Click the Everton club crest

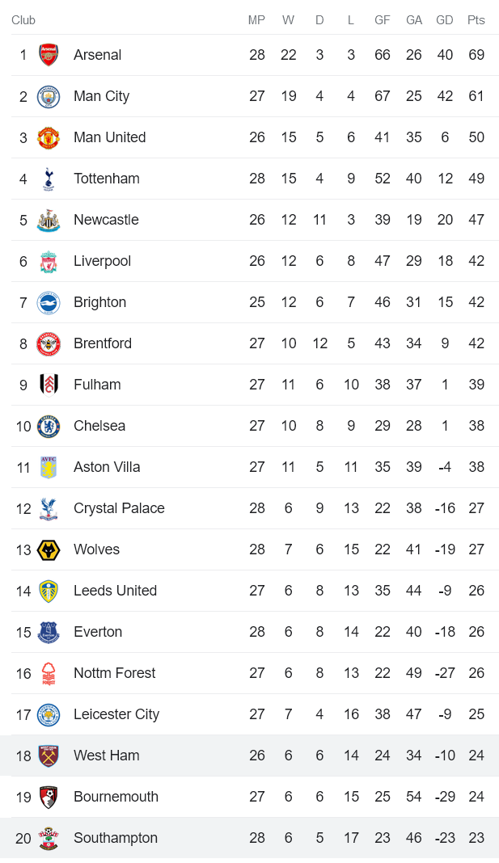[x=49, y=632]
